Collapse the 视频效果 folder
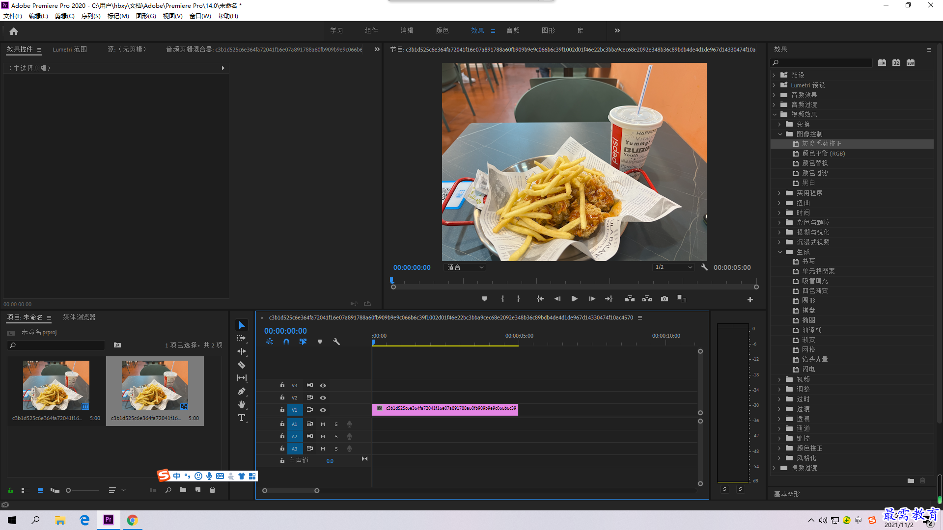Viewport: 943px width, 530px height. [x=775, y=114]
